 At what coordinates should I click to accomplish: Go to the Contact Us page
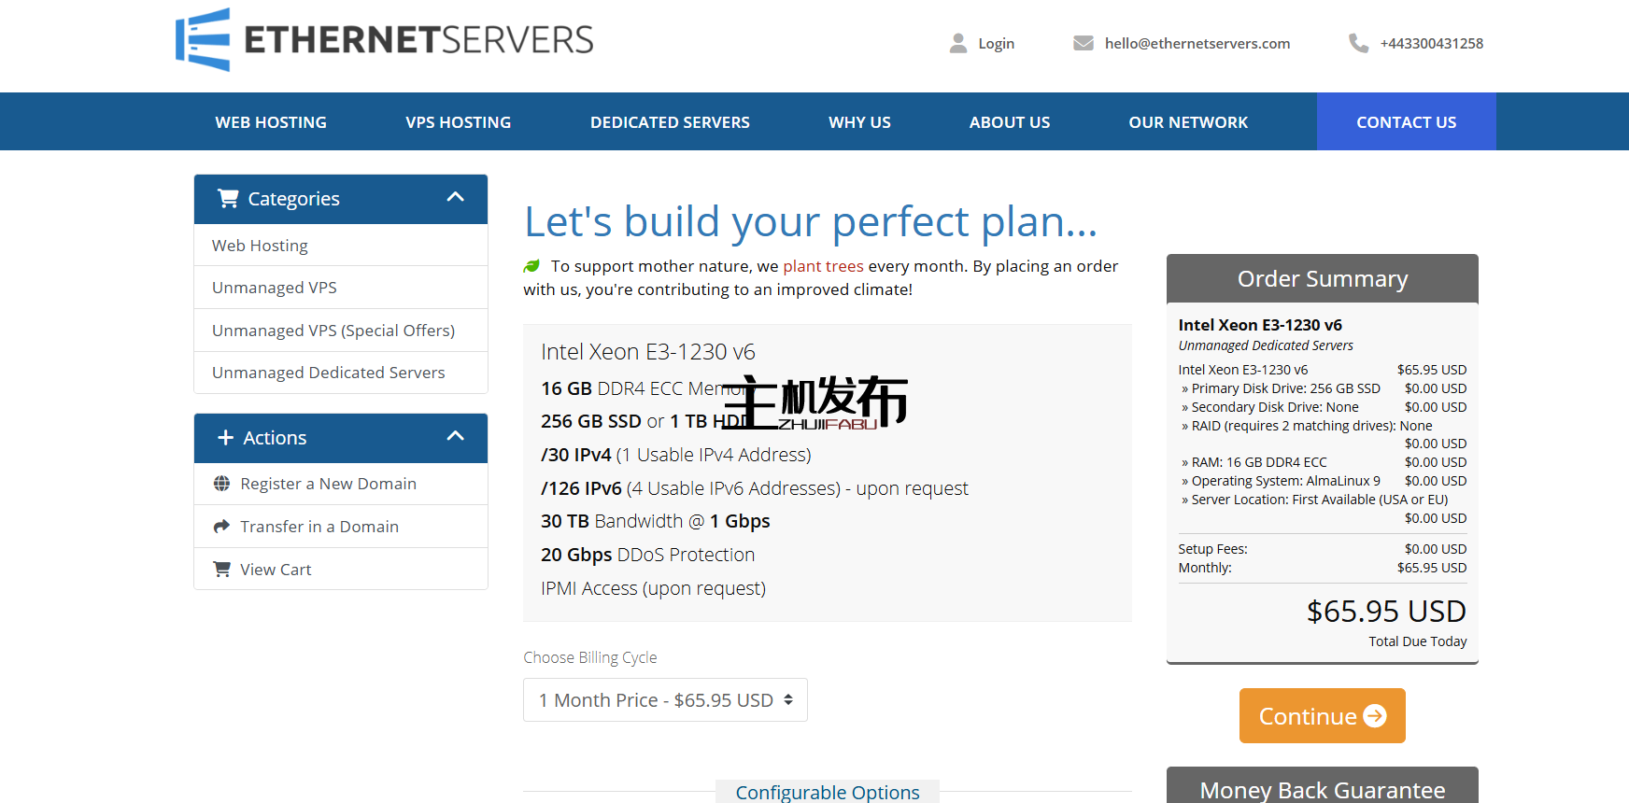pos(1406,122)
